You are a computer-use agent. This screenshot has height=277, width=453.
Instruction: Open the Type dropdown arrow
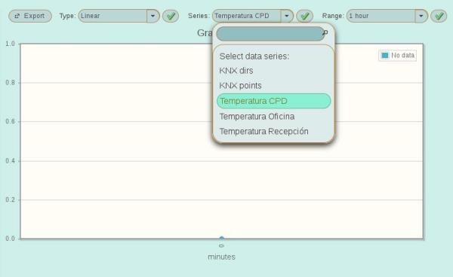153,16
